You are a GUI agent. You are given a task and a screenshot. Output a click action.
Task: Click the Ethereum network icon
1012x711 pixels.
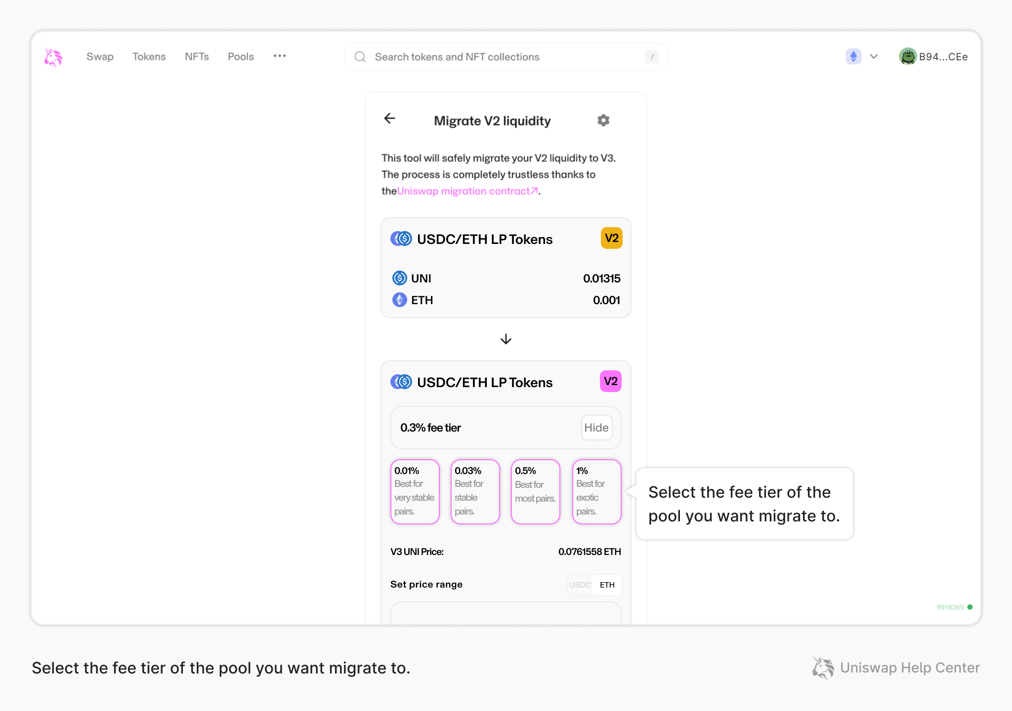pos(853,56)
